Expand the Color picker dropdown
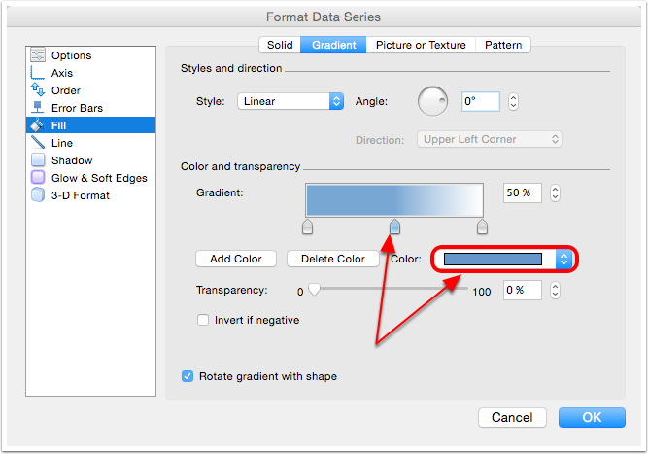 (x=563, y=259)
